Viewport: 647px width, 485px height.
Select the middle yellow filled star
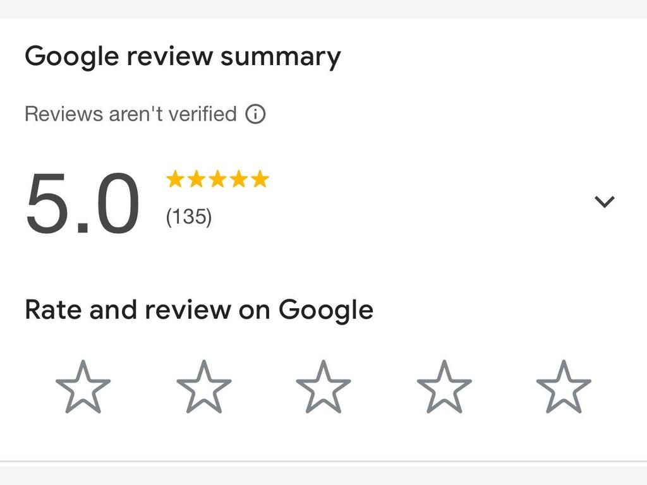tap(217, 179)
